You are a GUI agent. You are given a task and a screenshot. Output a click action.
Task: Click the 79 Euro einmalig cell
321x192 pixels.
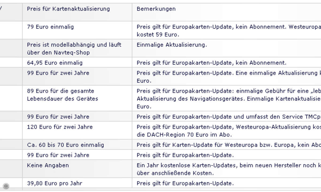[77, 30]
